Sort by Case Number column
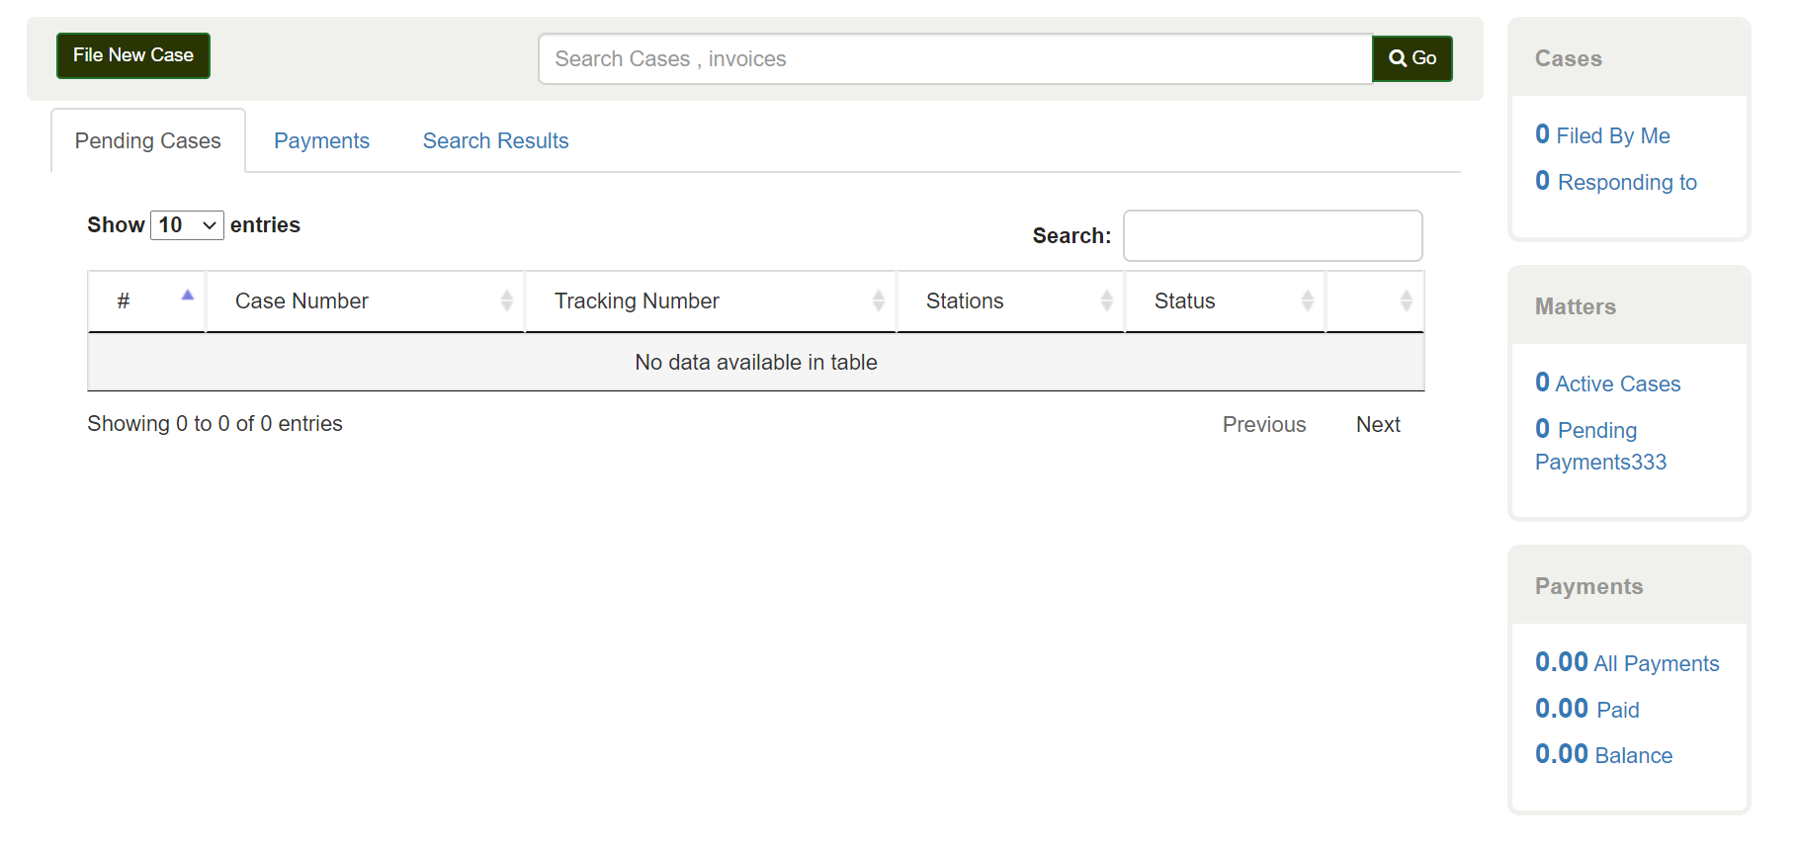The image size is (1798, 856). (x=365, y=300)
